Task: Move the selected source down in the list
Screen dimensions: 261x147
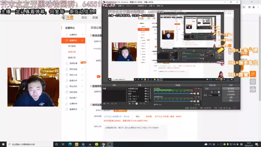Action: tap(145, 104)
